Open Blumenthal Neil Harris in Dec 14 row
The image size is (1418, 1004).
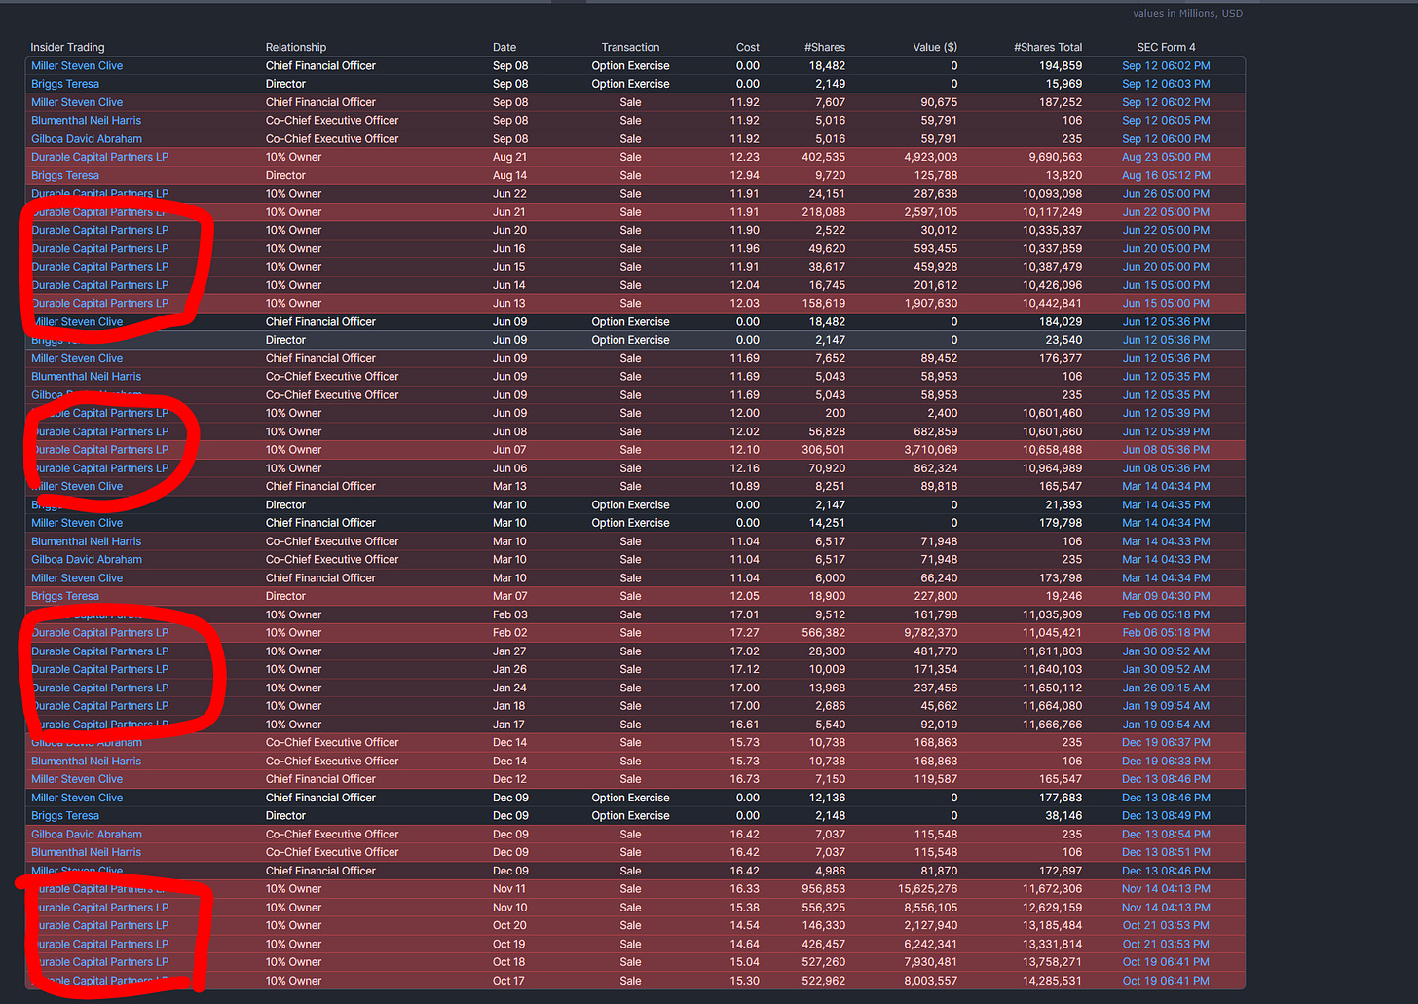pyautogui.click(x=86, y=761)
